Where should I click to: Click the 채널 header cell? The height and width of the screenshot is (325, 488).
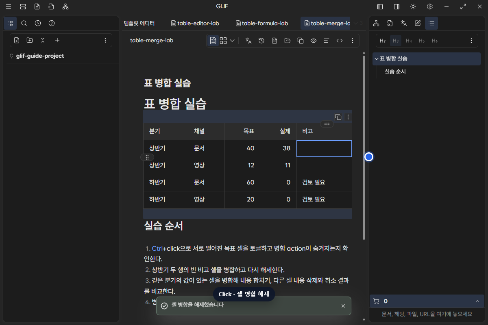tap(206, 131)
